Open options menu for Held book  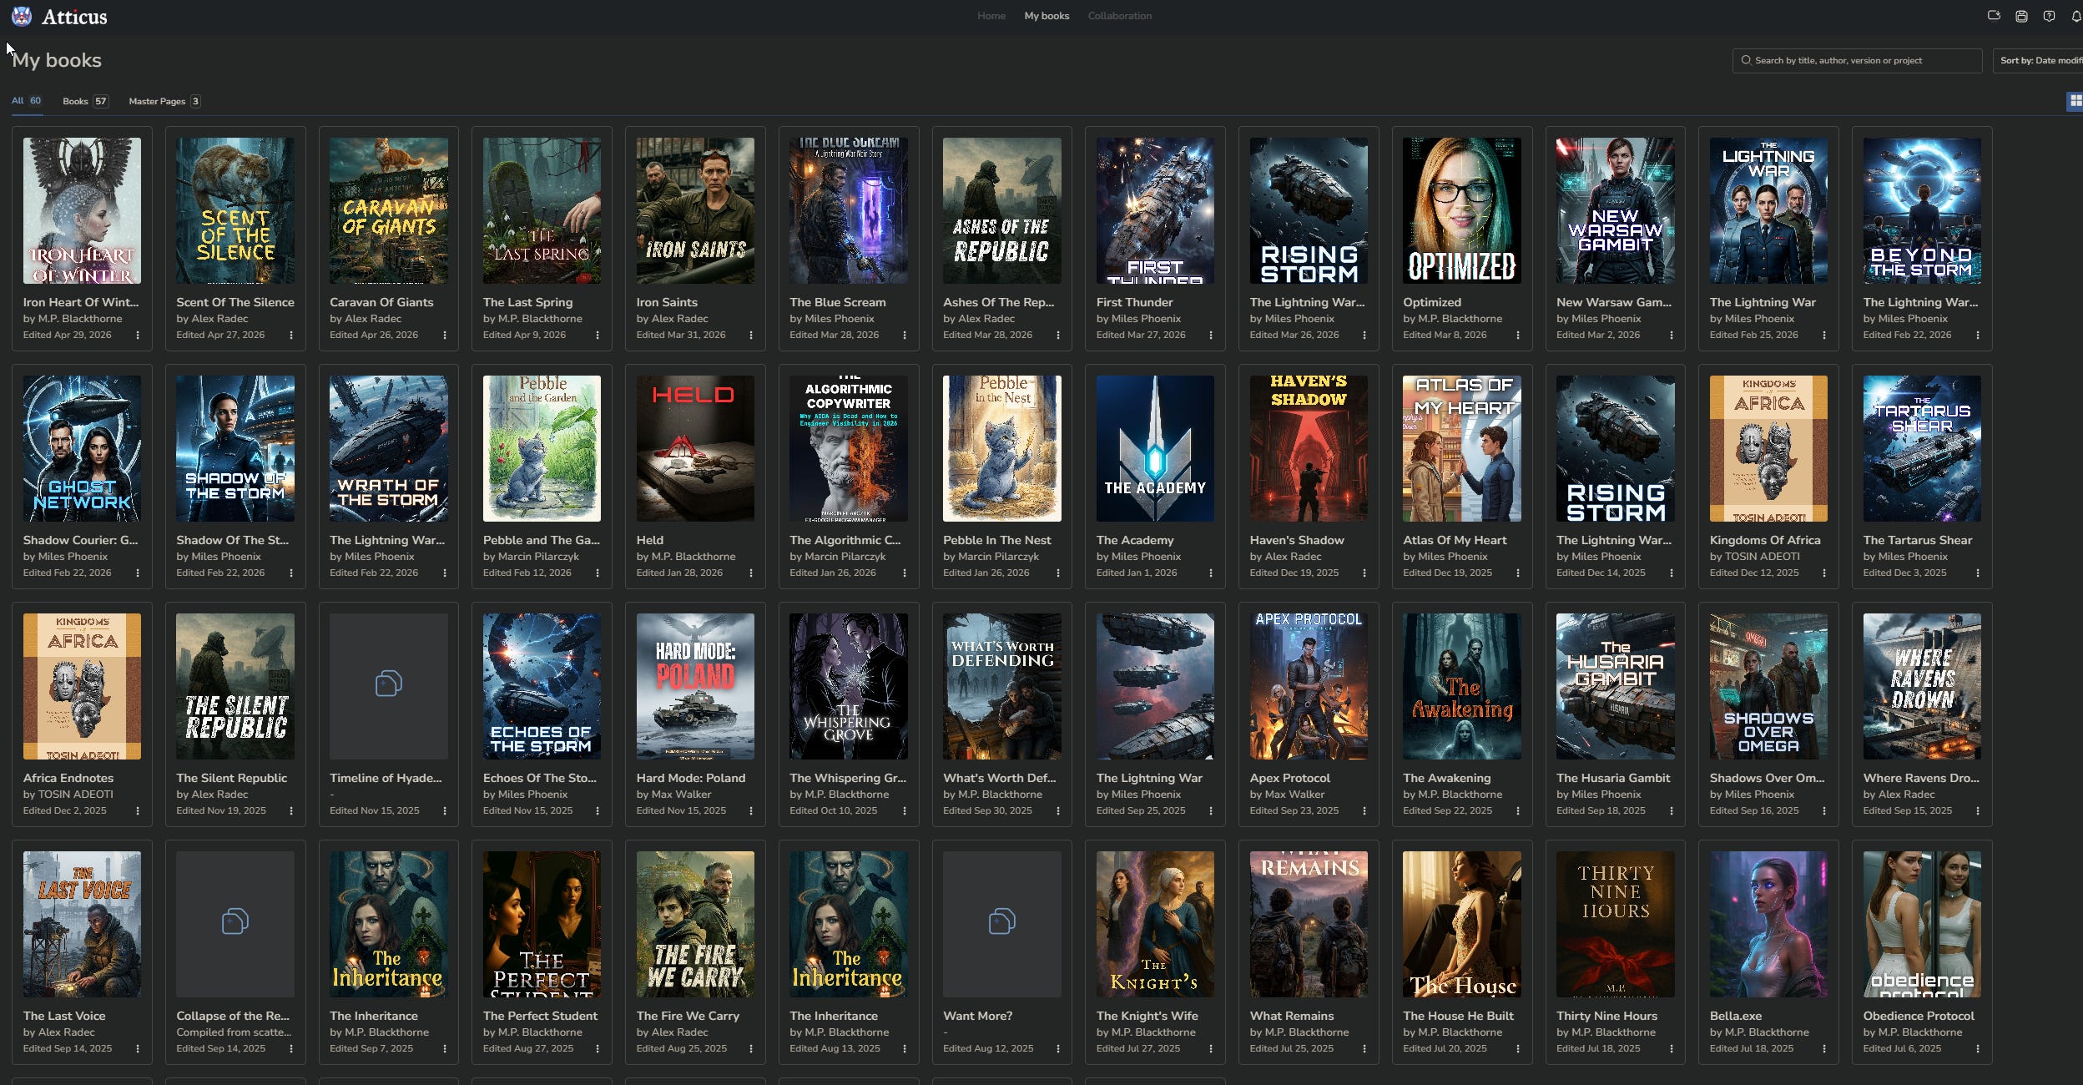coord(751,573)
